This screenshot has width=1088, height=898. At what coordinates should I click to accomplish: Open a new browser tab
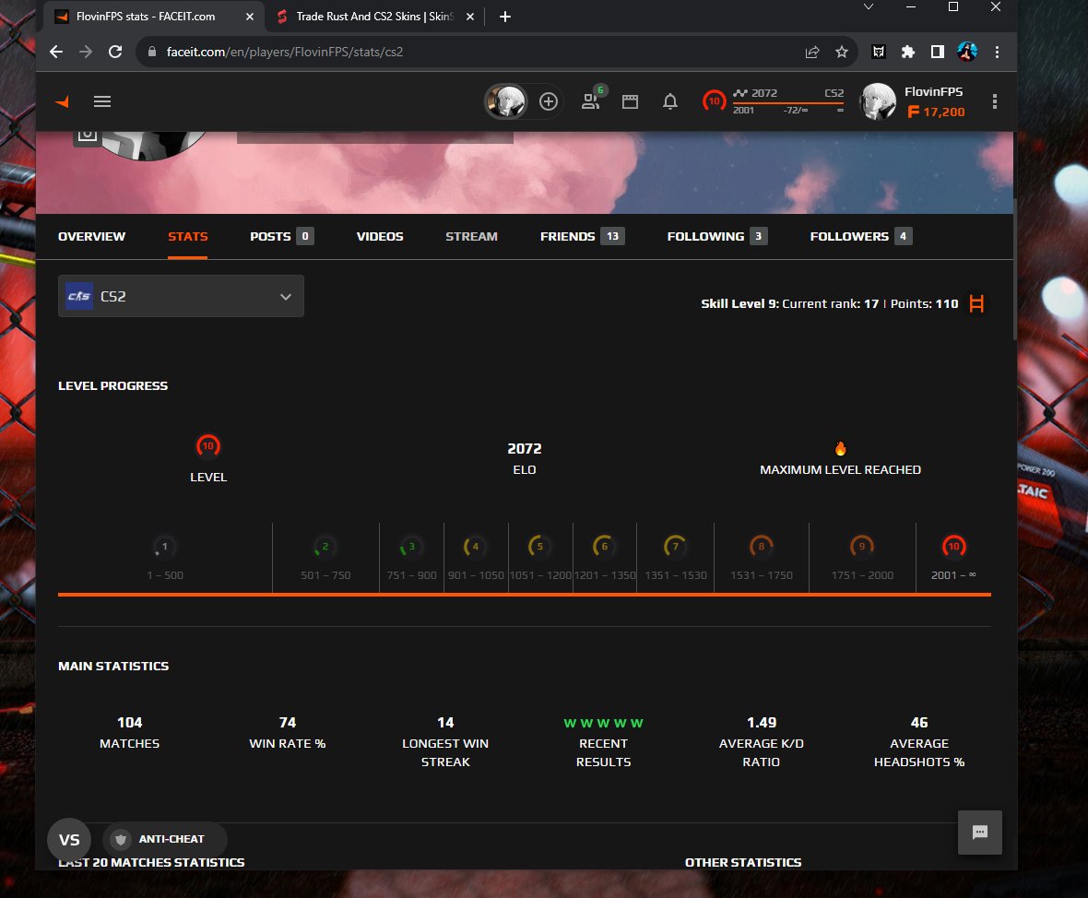[x=505, y=17]
